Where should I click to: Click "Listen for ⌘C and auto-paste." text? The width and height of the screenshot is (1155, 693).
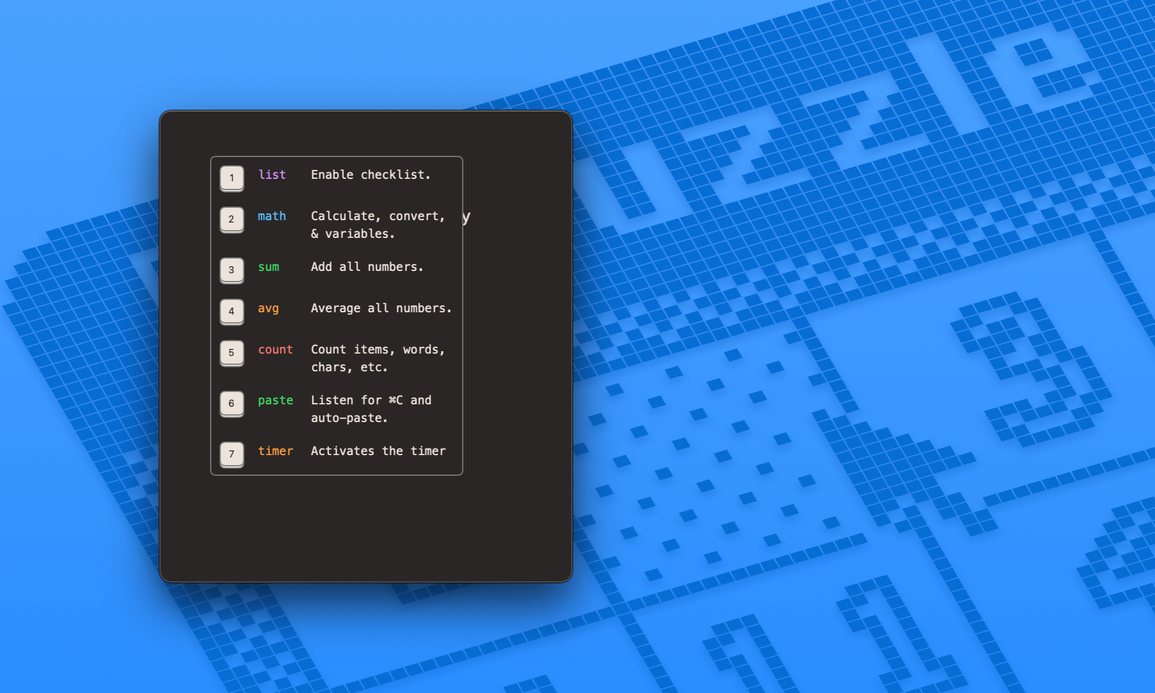(x=371, y=408)
